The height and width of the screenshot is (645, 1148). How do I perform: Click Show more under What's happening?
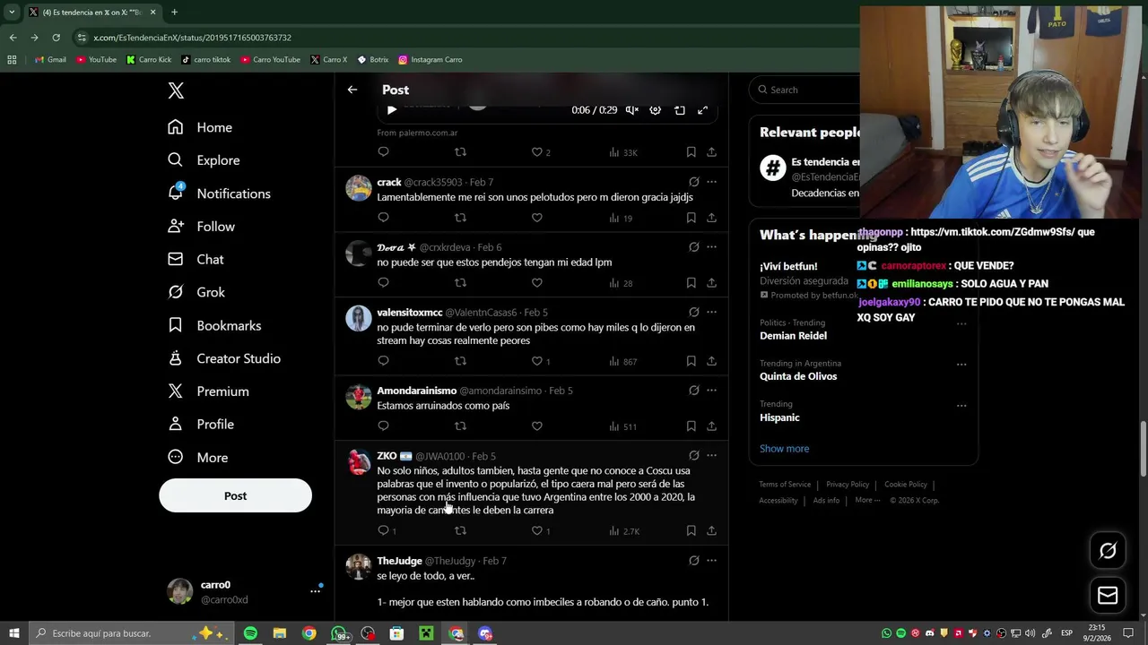pos(784,449)
